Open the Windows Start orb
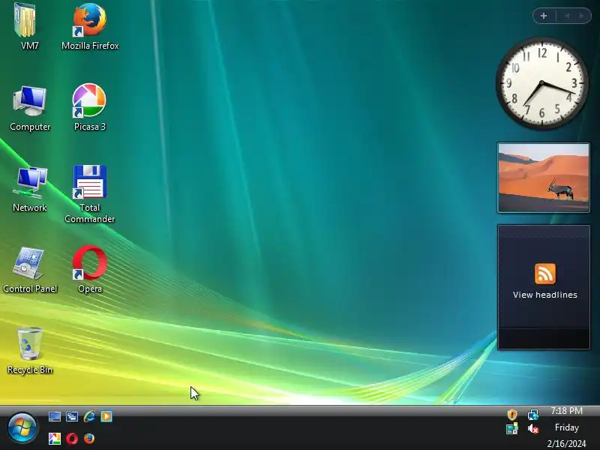This screenshot has height=450, width=600. (x=22, y=427)
